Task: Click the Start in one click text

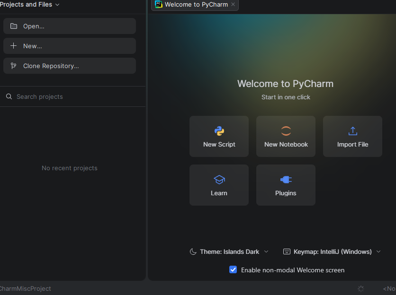Action: pos(286,97)
